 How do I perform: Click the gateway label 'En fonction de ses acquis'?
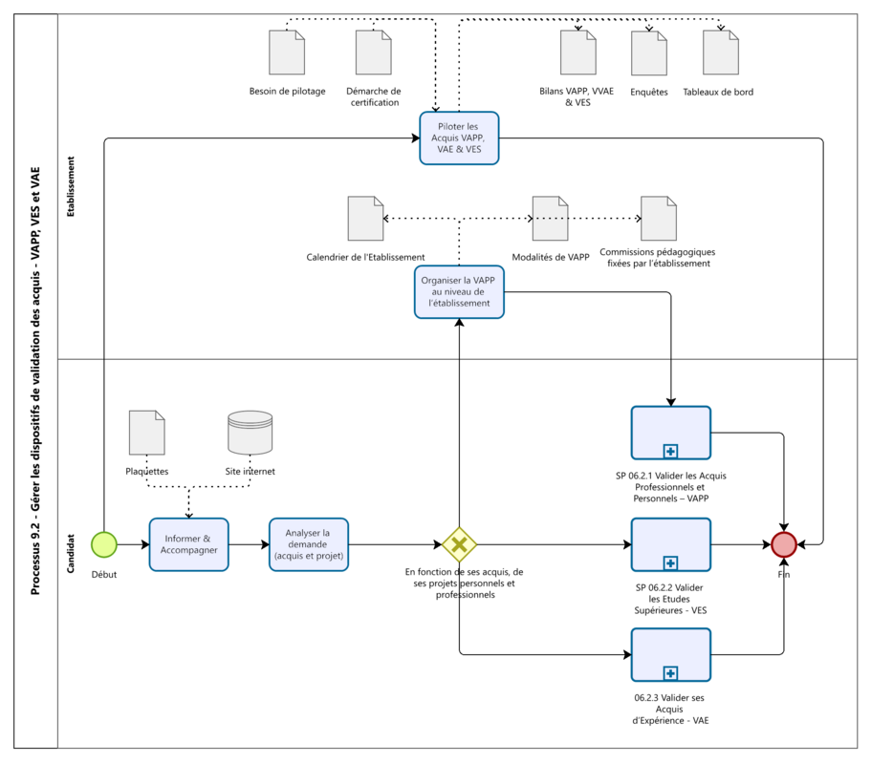[465, 584]
